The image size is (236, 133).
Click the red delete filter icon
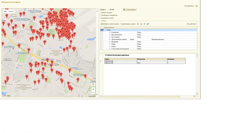137,24
